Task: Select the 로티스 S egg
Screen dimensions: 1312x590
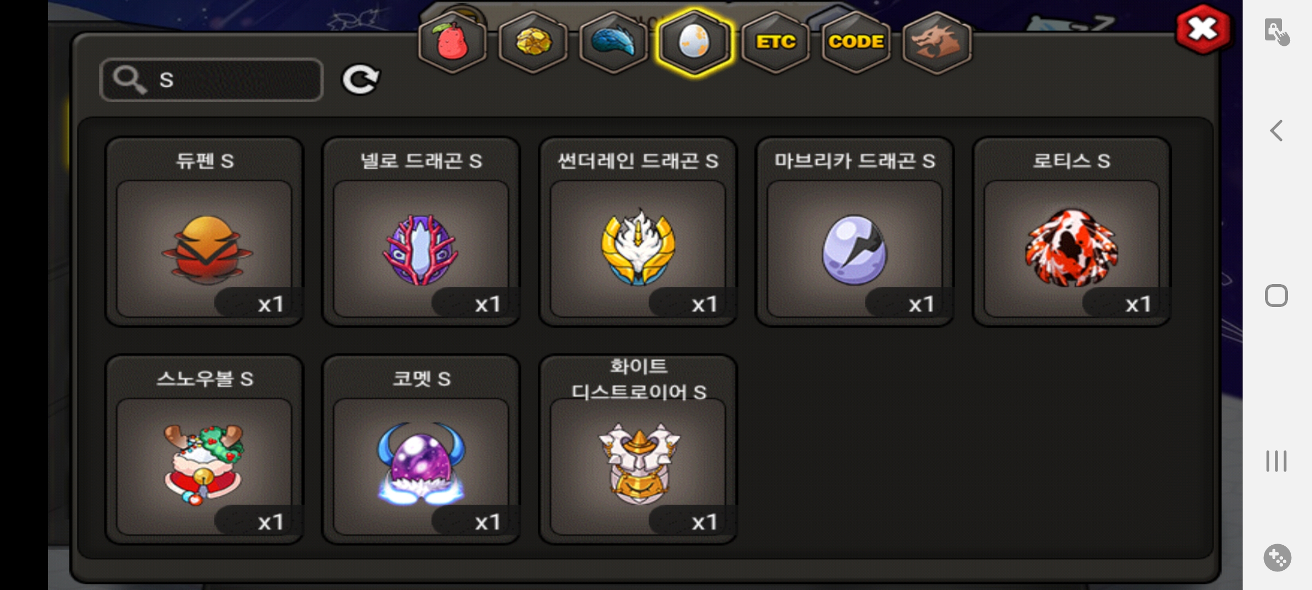Action: 1071,231
